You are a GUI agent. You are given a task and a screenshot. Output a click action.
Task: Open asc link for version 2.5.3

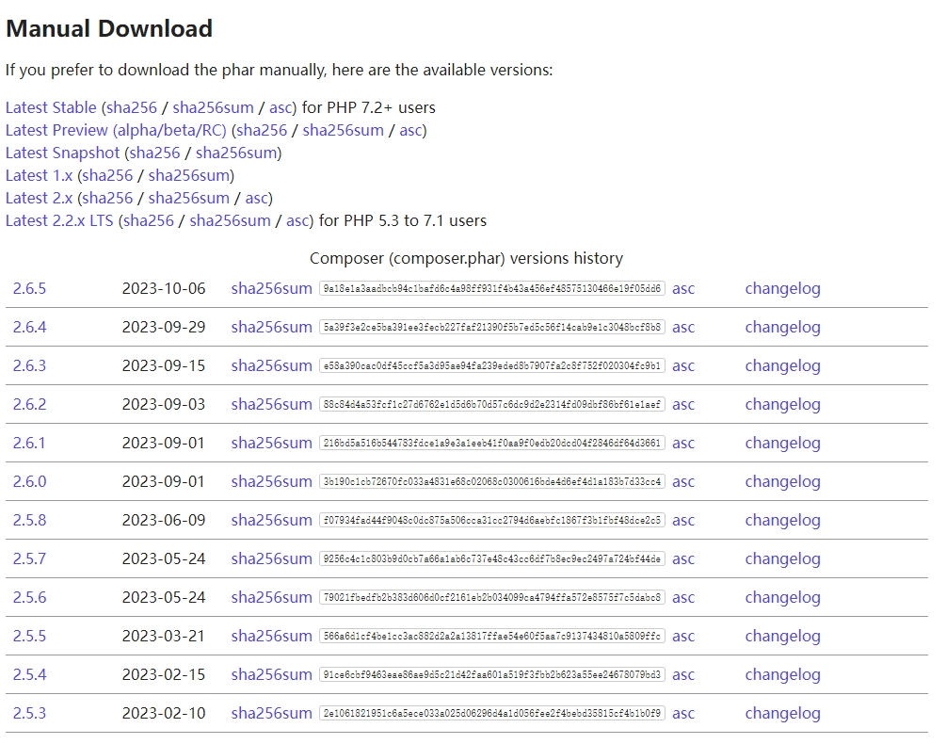pyautogui.click(x=683, y=713)
